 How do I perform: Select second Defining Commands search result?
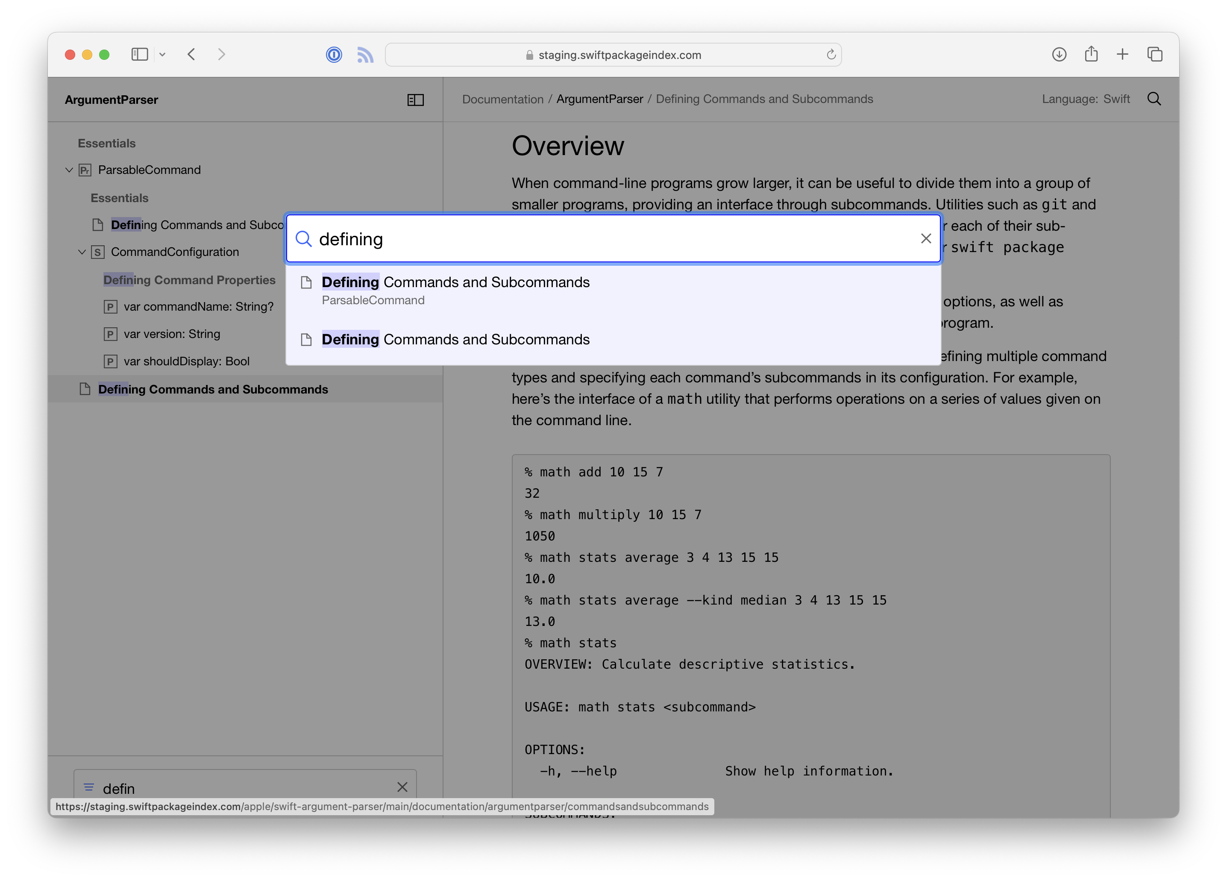click(455, 340)
